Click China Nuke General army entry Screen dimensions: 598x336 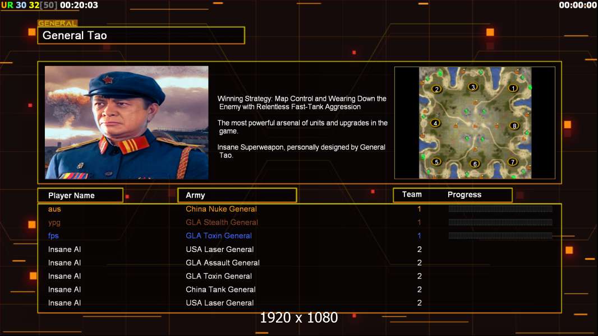(x=221, y=209)
